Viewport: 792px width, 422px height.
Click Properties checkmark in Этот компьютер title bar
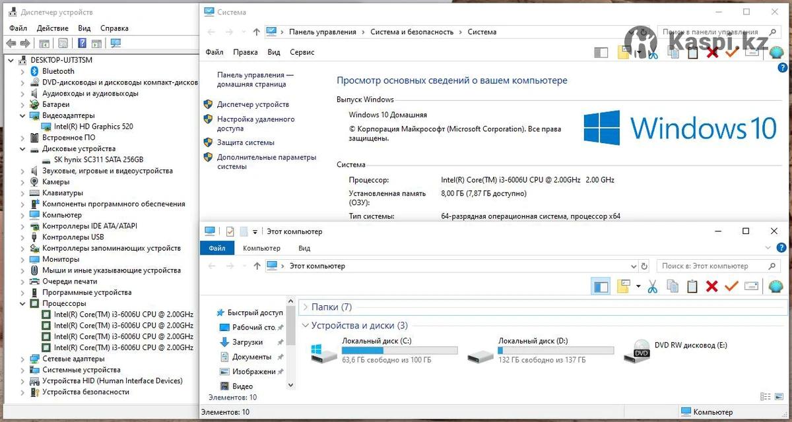tap(230, 231)
